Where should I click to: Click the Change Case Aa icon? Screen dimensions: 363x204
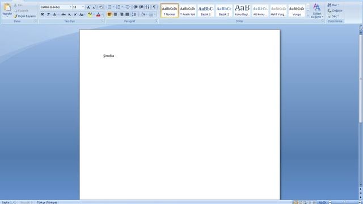82,14
